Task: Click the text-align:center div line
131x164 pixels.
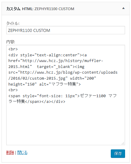Action: (x=48, y=55)
